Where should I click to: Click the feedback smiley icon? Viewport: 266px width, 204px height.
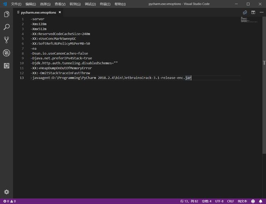pos(253,201)
